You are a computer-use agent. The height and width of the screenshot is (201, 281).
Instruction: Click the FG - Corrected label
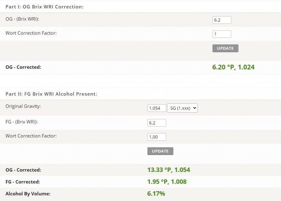[x=23, y=182]
